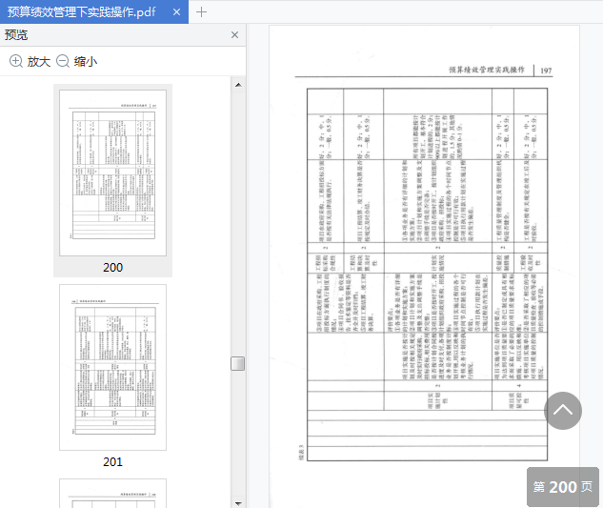
Task: Select page 201 thumbnail
Action: click(x=112, y=367)
